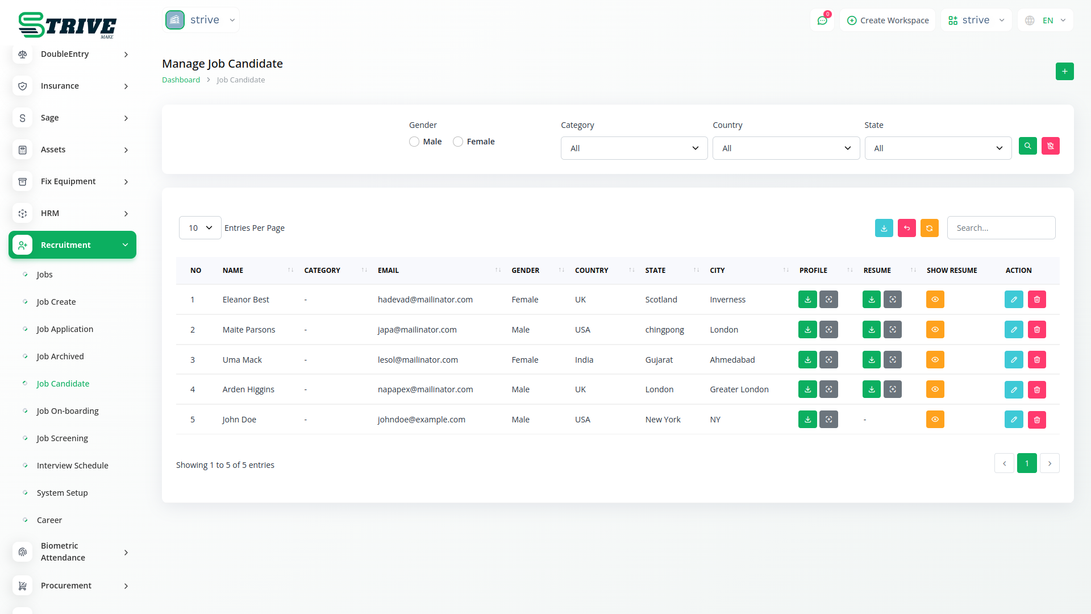Select the Male gender radio button
This screenshot has width=1091, height=614.
click(414, 142)
